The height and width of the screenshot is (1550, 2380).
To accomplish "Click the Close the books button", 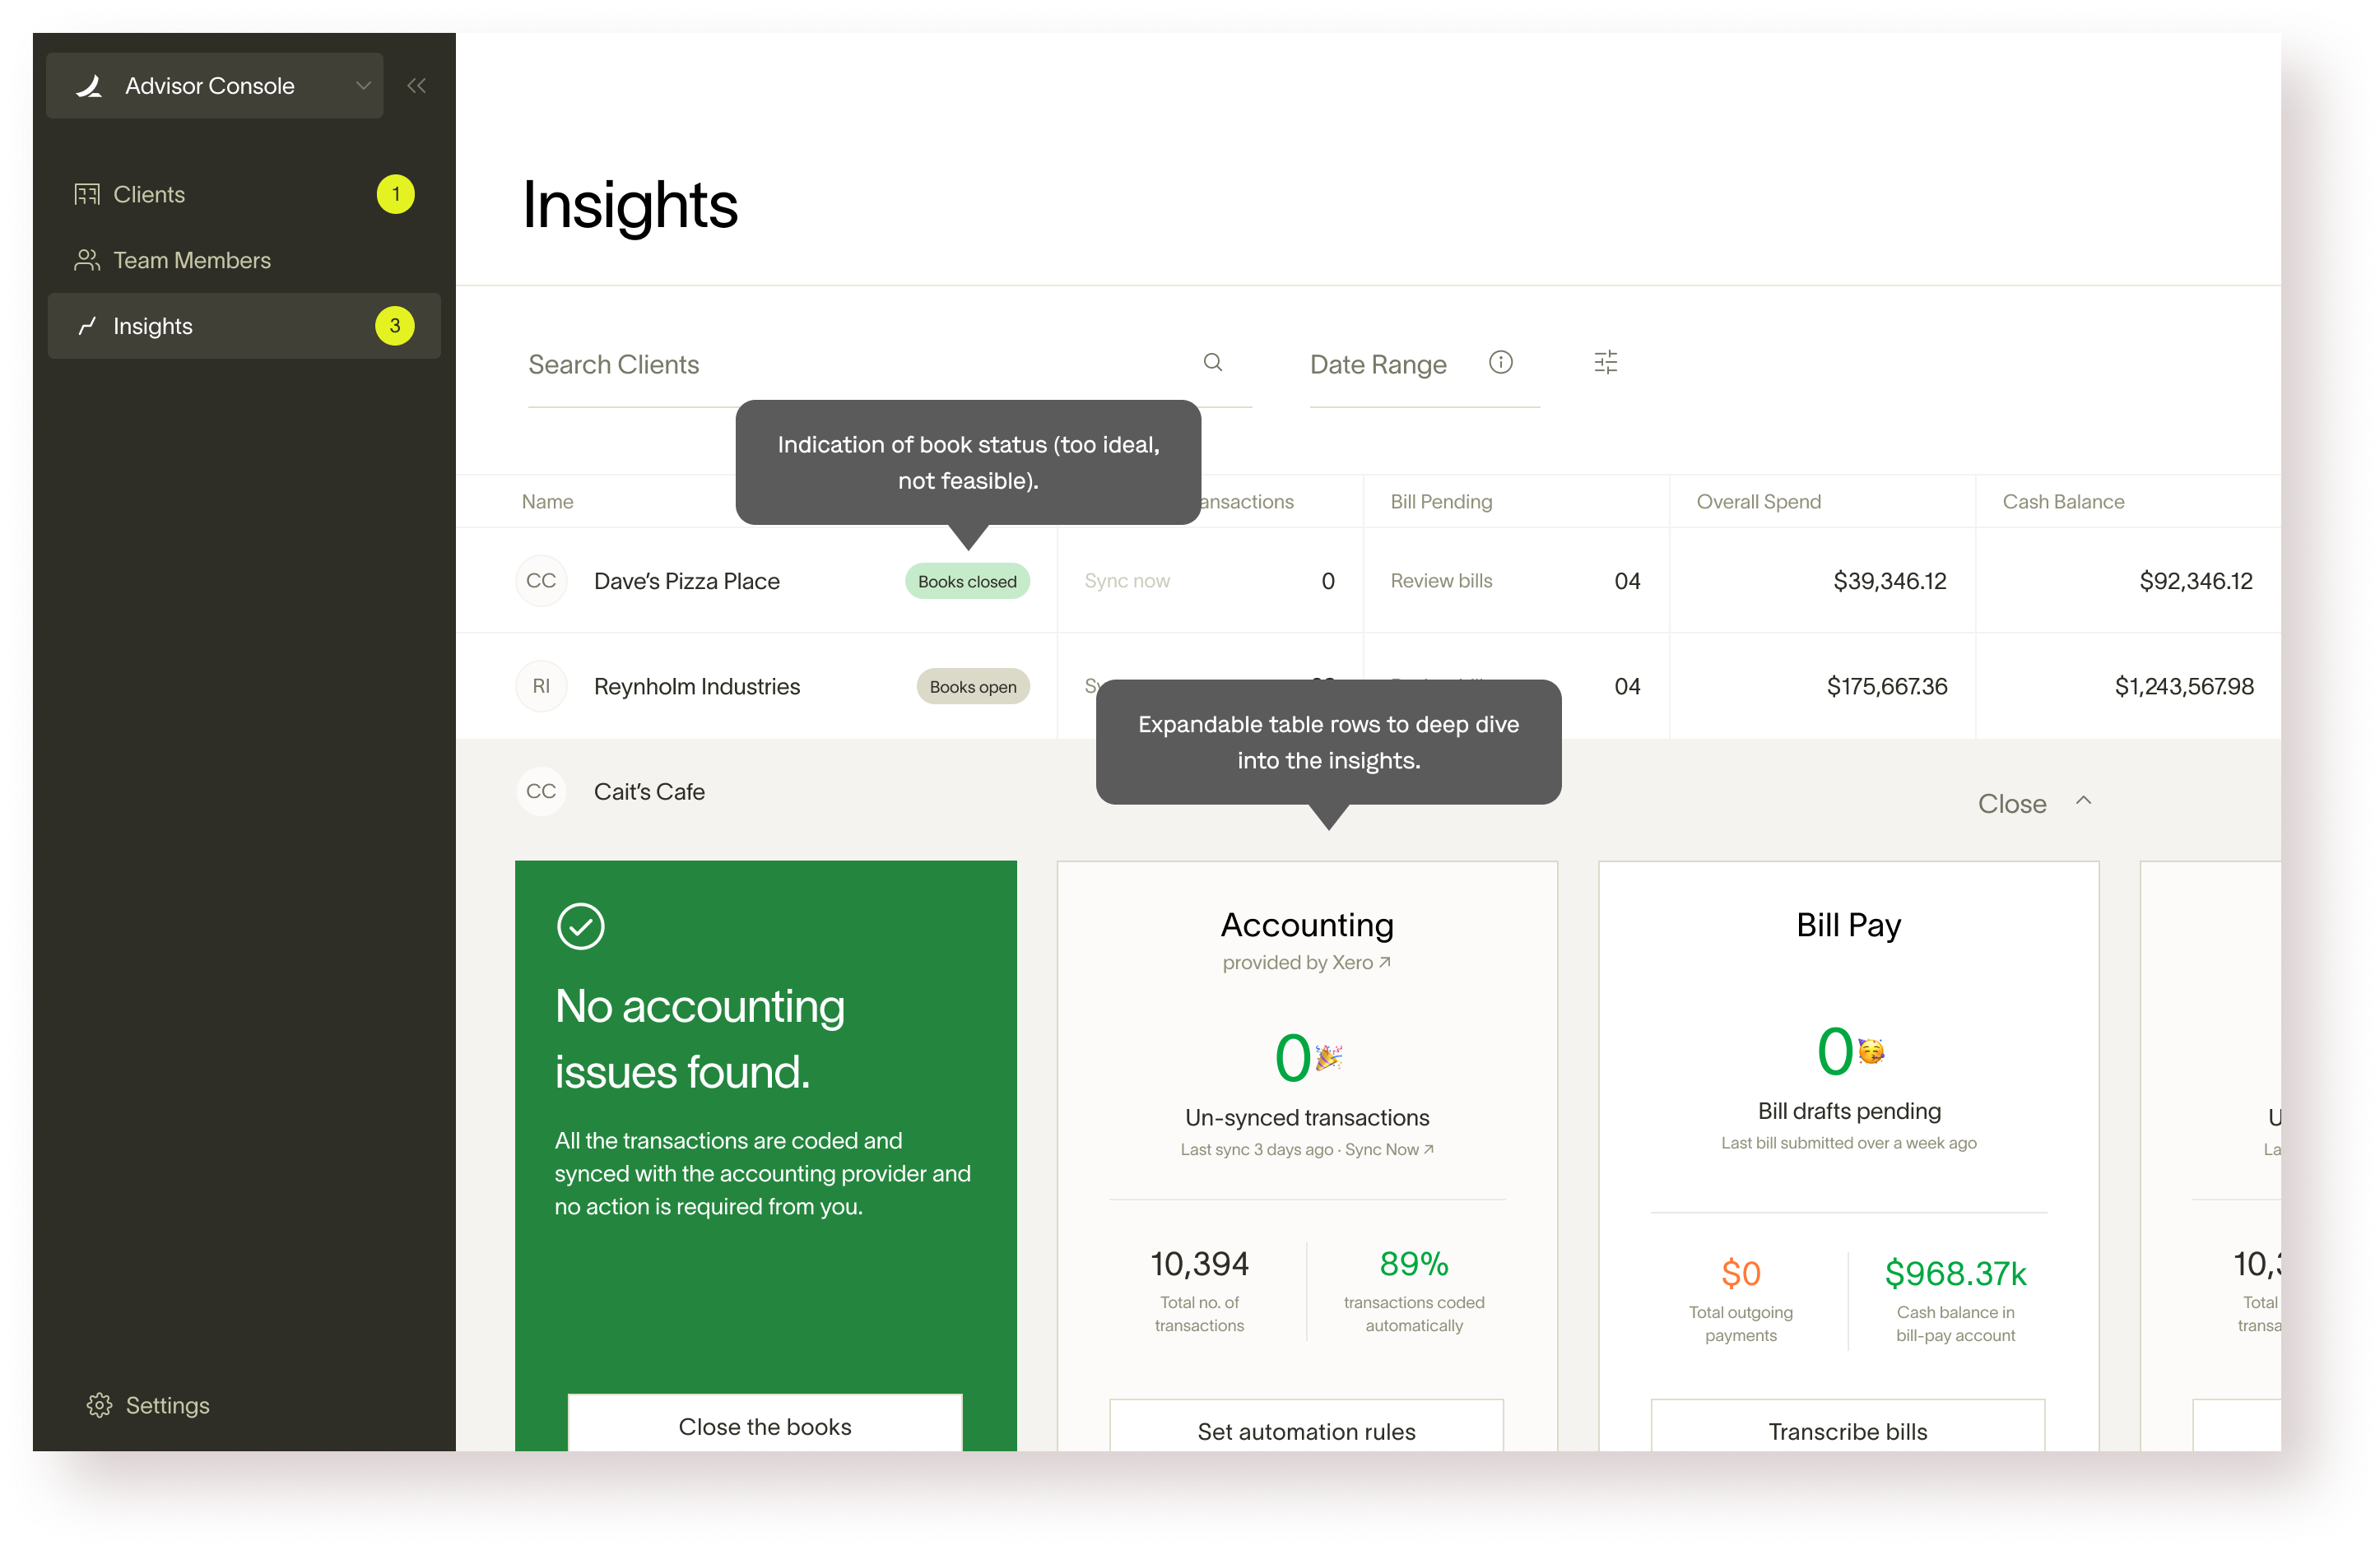I will [765, 1426].
